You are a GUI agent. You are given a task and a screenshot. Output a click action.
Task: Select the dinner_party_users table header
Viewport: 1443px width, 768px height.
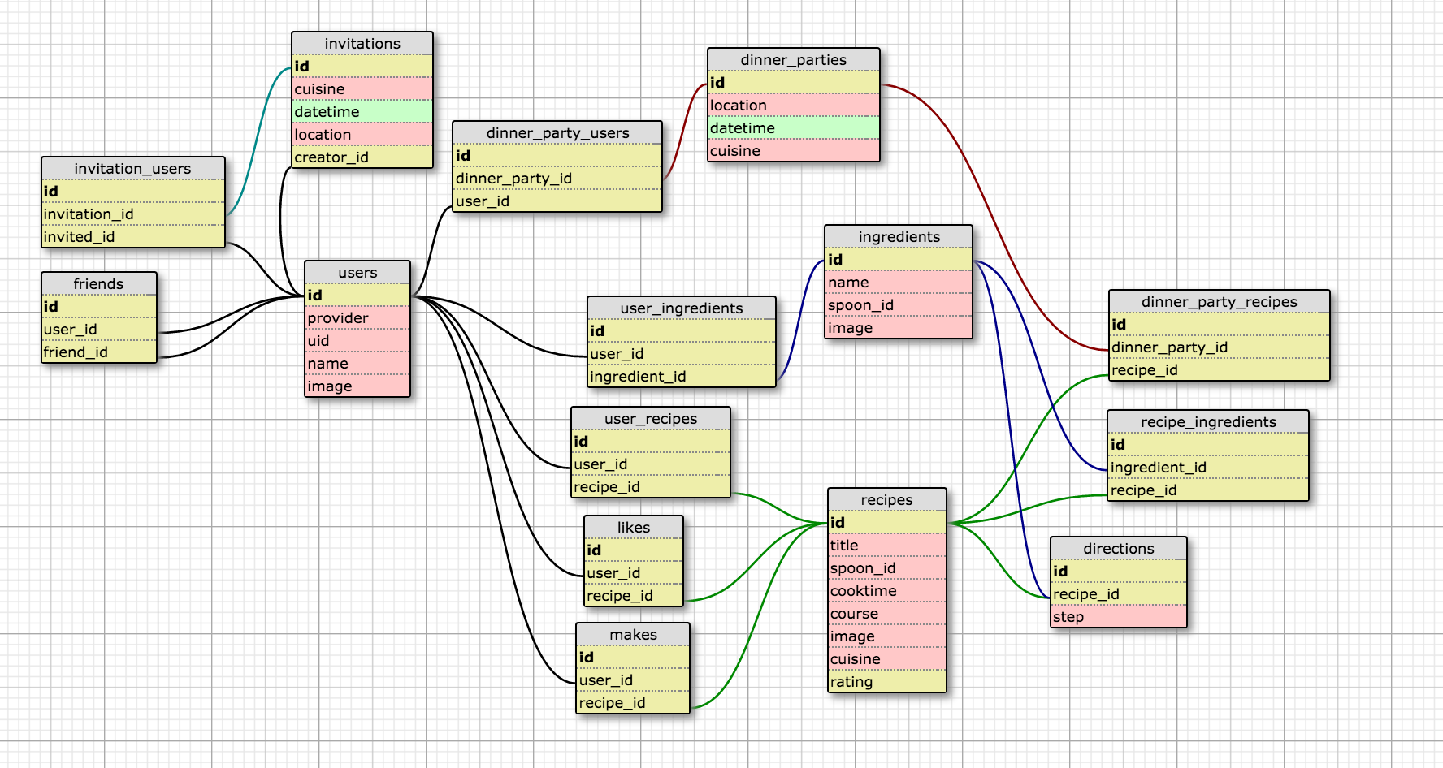557,133
